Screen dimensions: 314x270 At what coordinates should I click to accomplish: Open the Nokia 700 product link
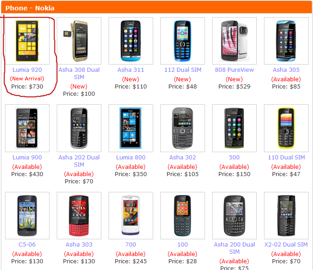[x=131, y=245]
